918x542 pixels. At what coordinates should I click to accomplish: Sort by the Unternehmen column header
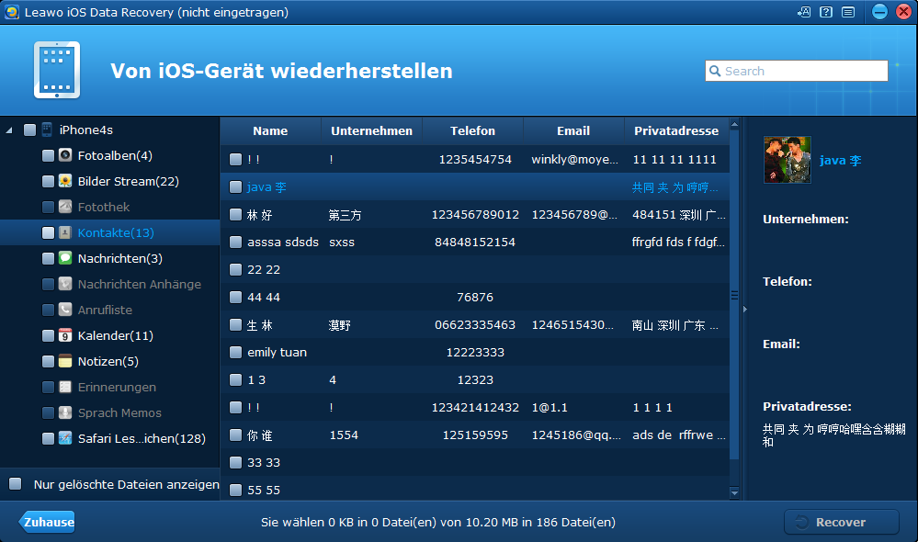coord(372,131)
